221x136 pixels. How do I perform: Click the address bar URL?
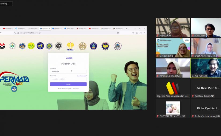[x=30, y=33]
